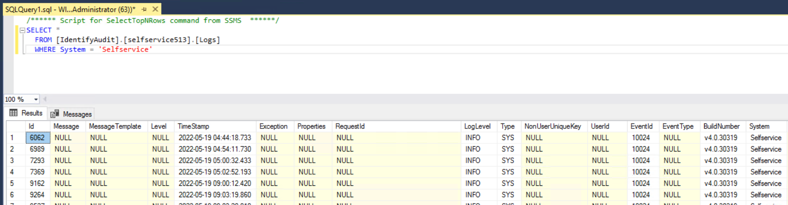Click the horizontal scrollbar left arrow
Screen dimensions: 788x205
45,99
